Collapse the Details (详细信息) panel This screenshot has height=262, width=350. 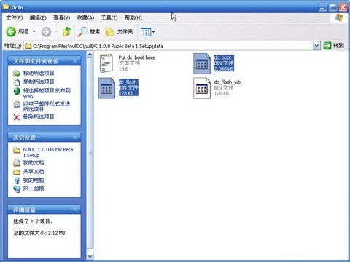click(x=74, y=209)
